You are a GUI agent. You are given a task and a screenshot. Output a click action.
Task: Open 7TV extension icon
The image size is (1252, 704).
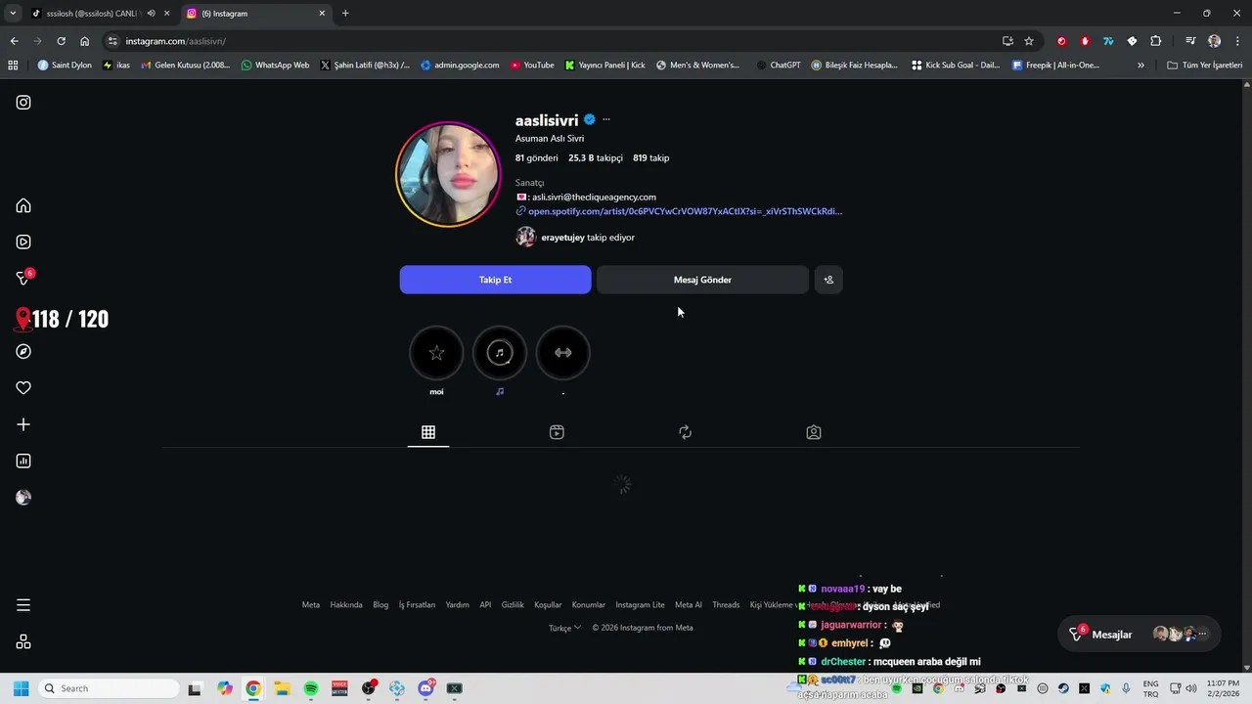pos(1108,41)
